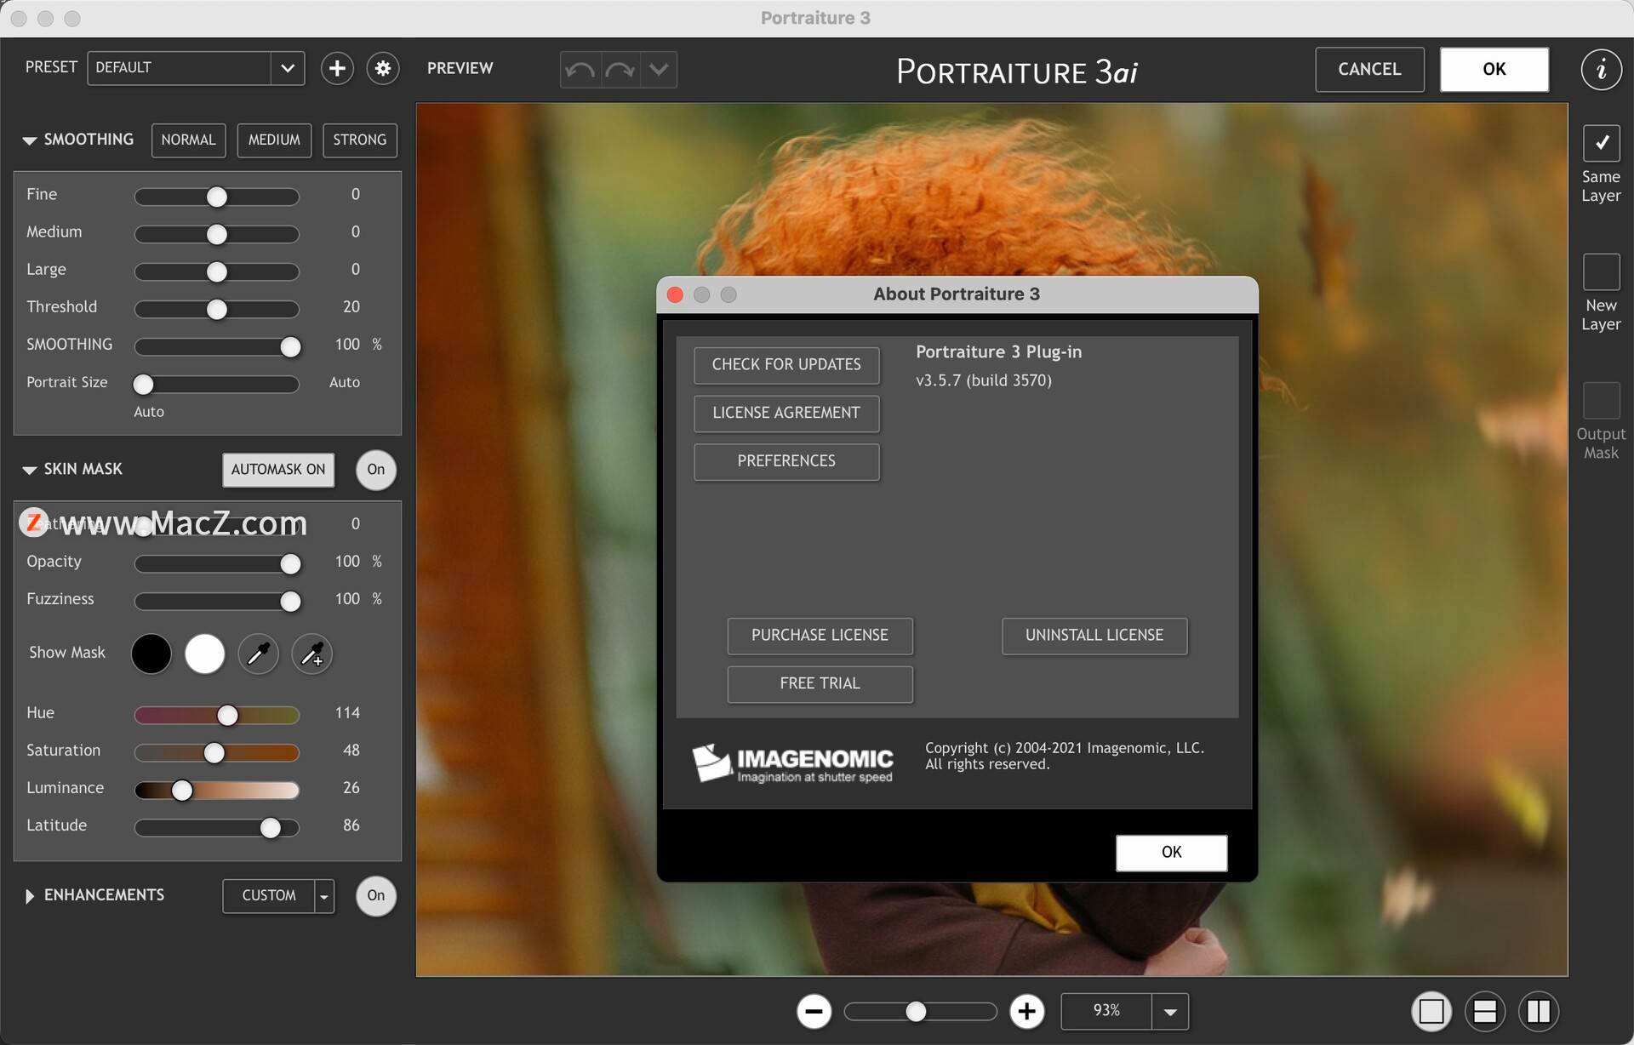The height and width of the screenshot is (1045, 1634).
Task: Click the Large smoothing slider handle
Action: coord(217,271)
